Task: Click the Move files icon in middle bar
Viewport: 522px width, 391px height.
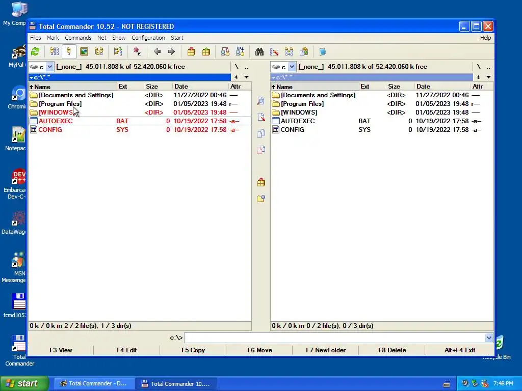Action: (x=260, y=150)
